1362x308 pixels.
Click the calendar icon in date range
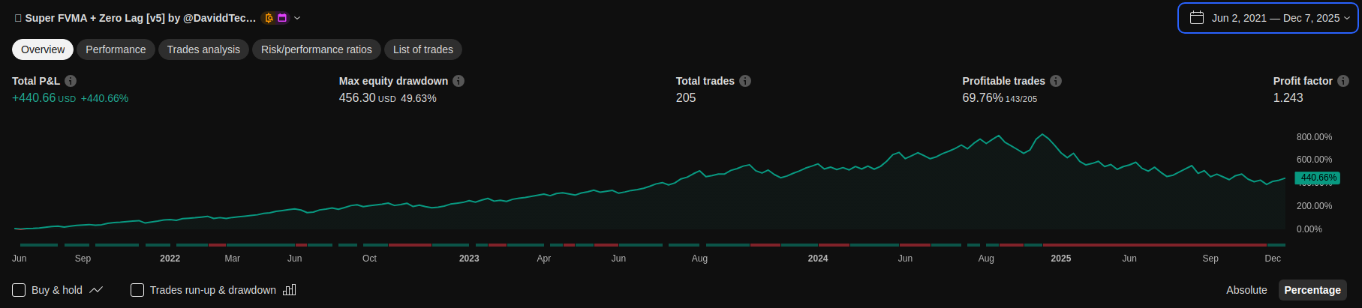[1197, 18]
